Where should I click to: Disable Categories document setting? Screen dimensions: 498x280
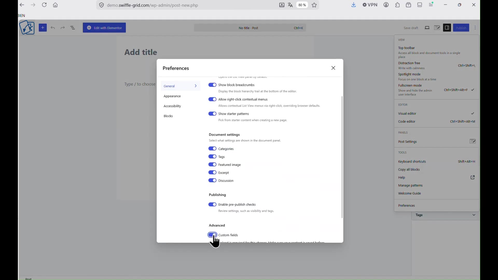tap(212, 149)
